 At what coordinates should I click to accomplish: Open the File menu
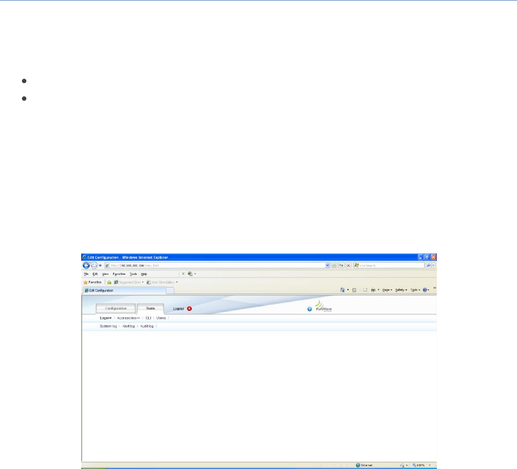[x=86, y=274]
